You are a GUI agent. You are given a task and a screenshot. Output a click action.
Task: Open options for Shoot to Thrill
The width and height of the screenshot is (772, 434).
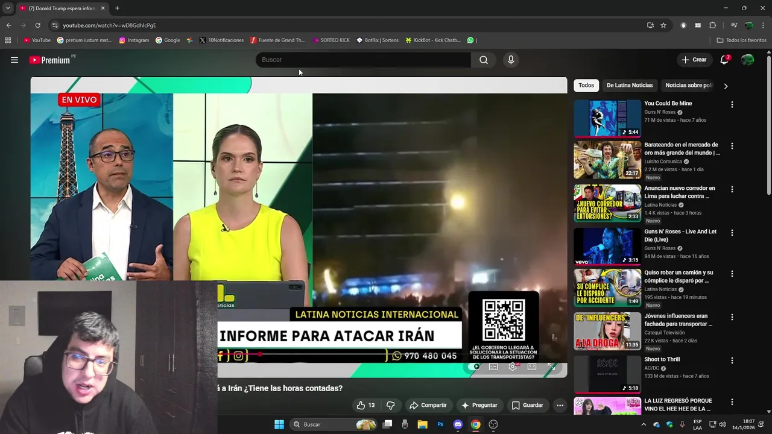pyautogui.click(x=732, y=360)
